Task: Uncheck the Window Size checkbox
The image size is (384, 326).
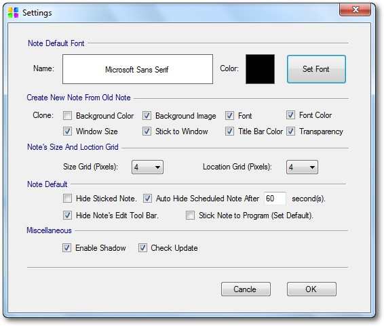Action: [67, 131]
